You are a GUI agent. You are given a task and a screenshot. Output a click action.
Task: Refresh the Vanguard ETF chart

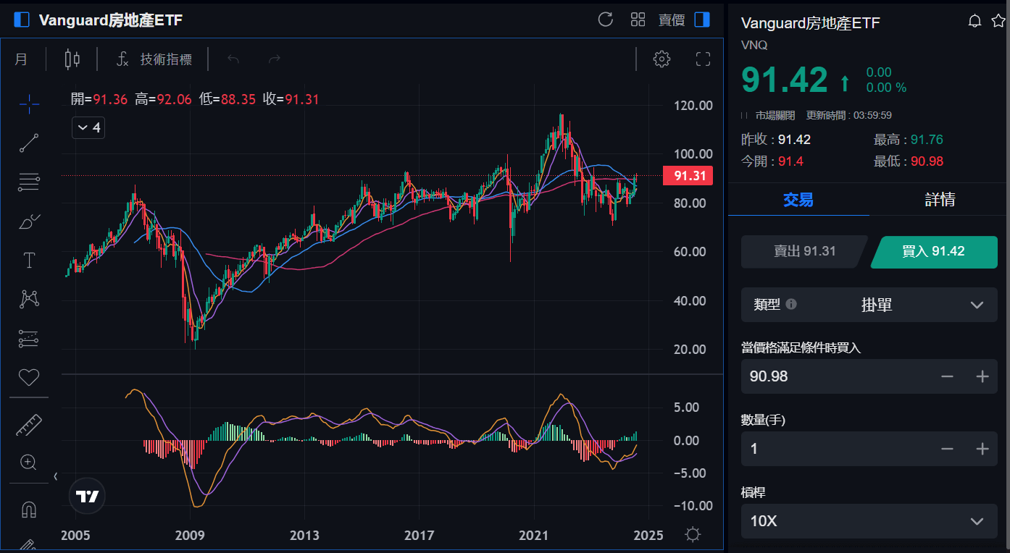pyautogui.click(x=606, y=20)
